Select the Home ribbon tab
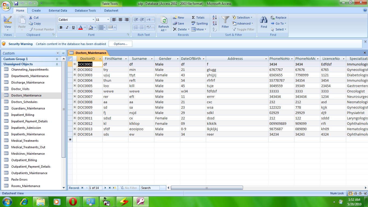368x207 pixels. (x=20, y=11)
